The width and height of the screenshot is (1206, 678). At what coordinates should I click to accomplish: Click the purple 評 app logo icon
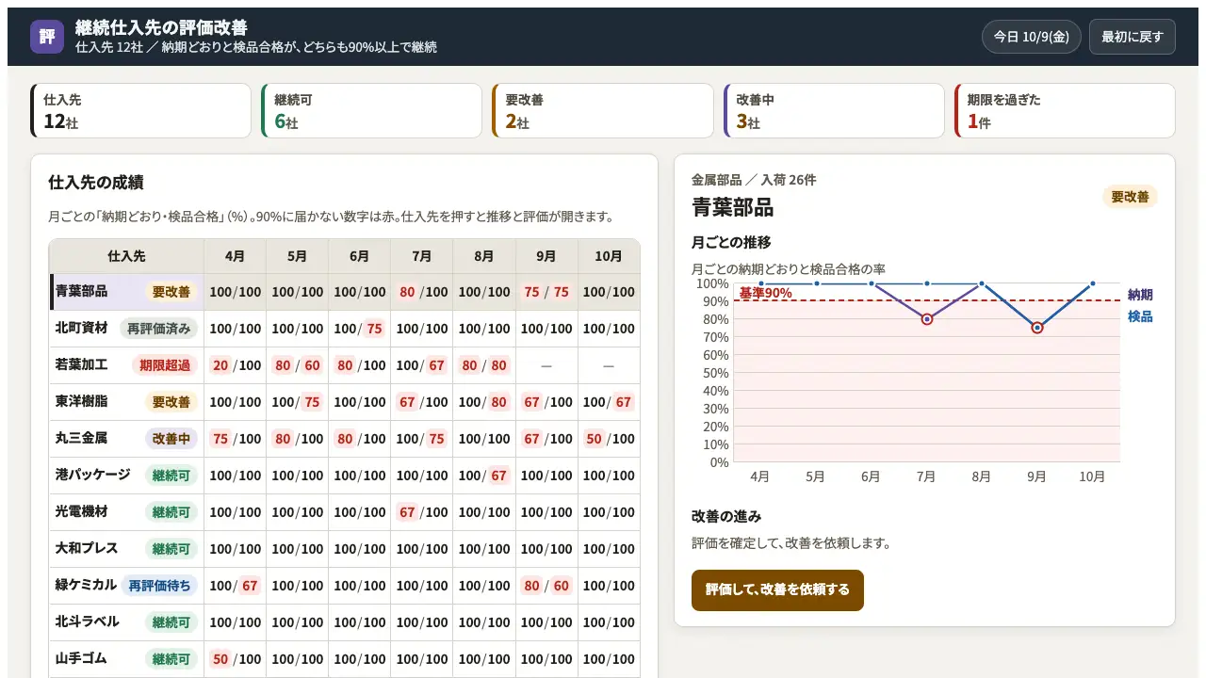click(x=47, y=37)
